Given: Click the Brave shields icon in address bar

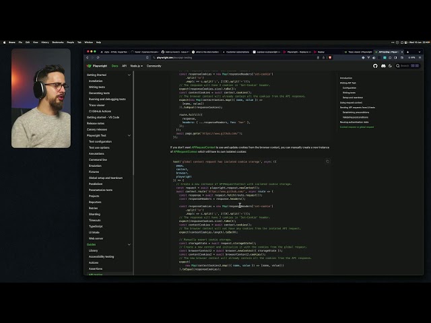Looking at the screenshot, I should point(330,58).
